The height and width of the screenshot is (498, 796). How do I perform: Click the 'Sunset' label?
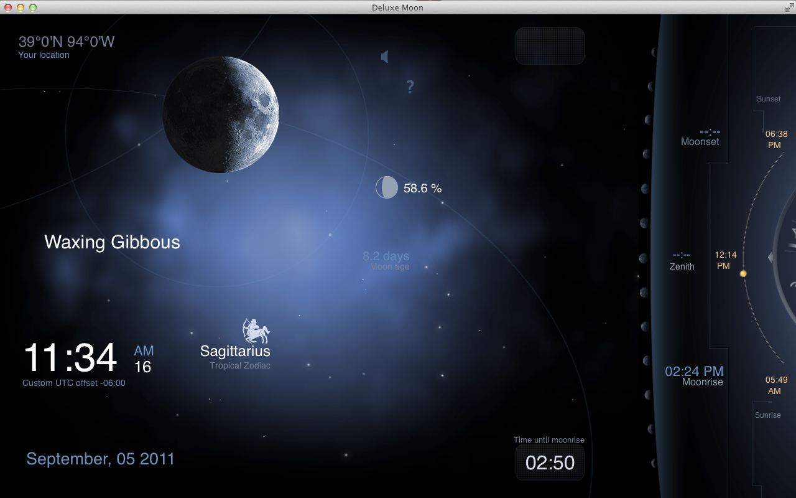(769, 99)
